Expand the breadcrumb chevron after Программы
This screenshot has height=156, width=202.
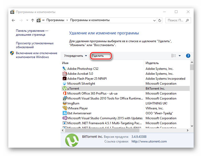67,20
